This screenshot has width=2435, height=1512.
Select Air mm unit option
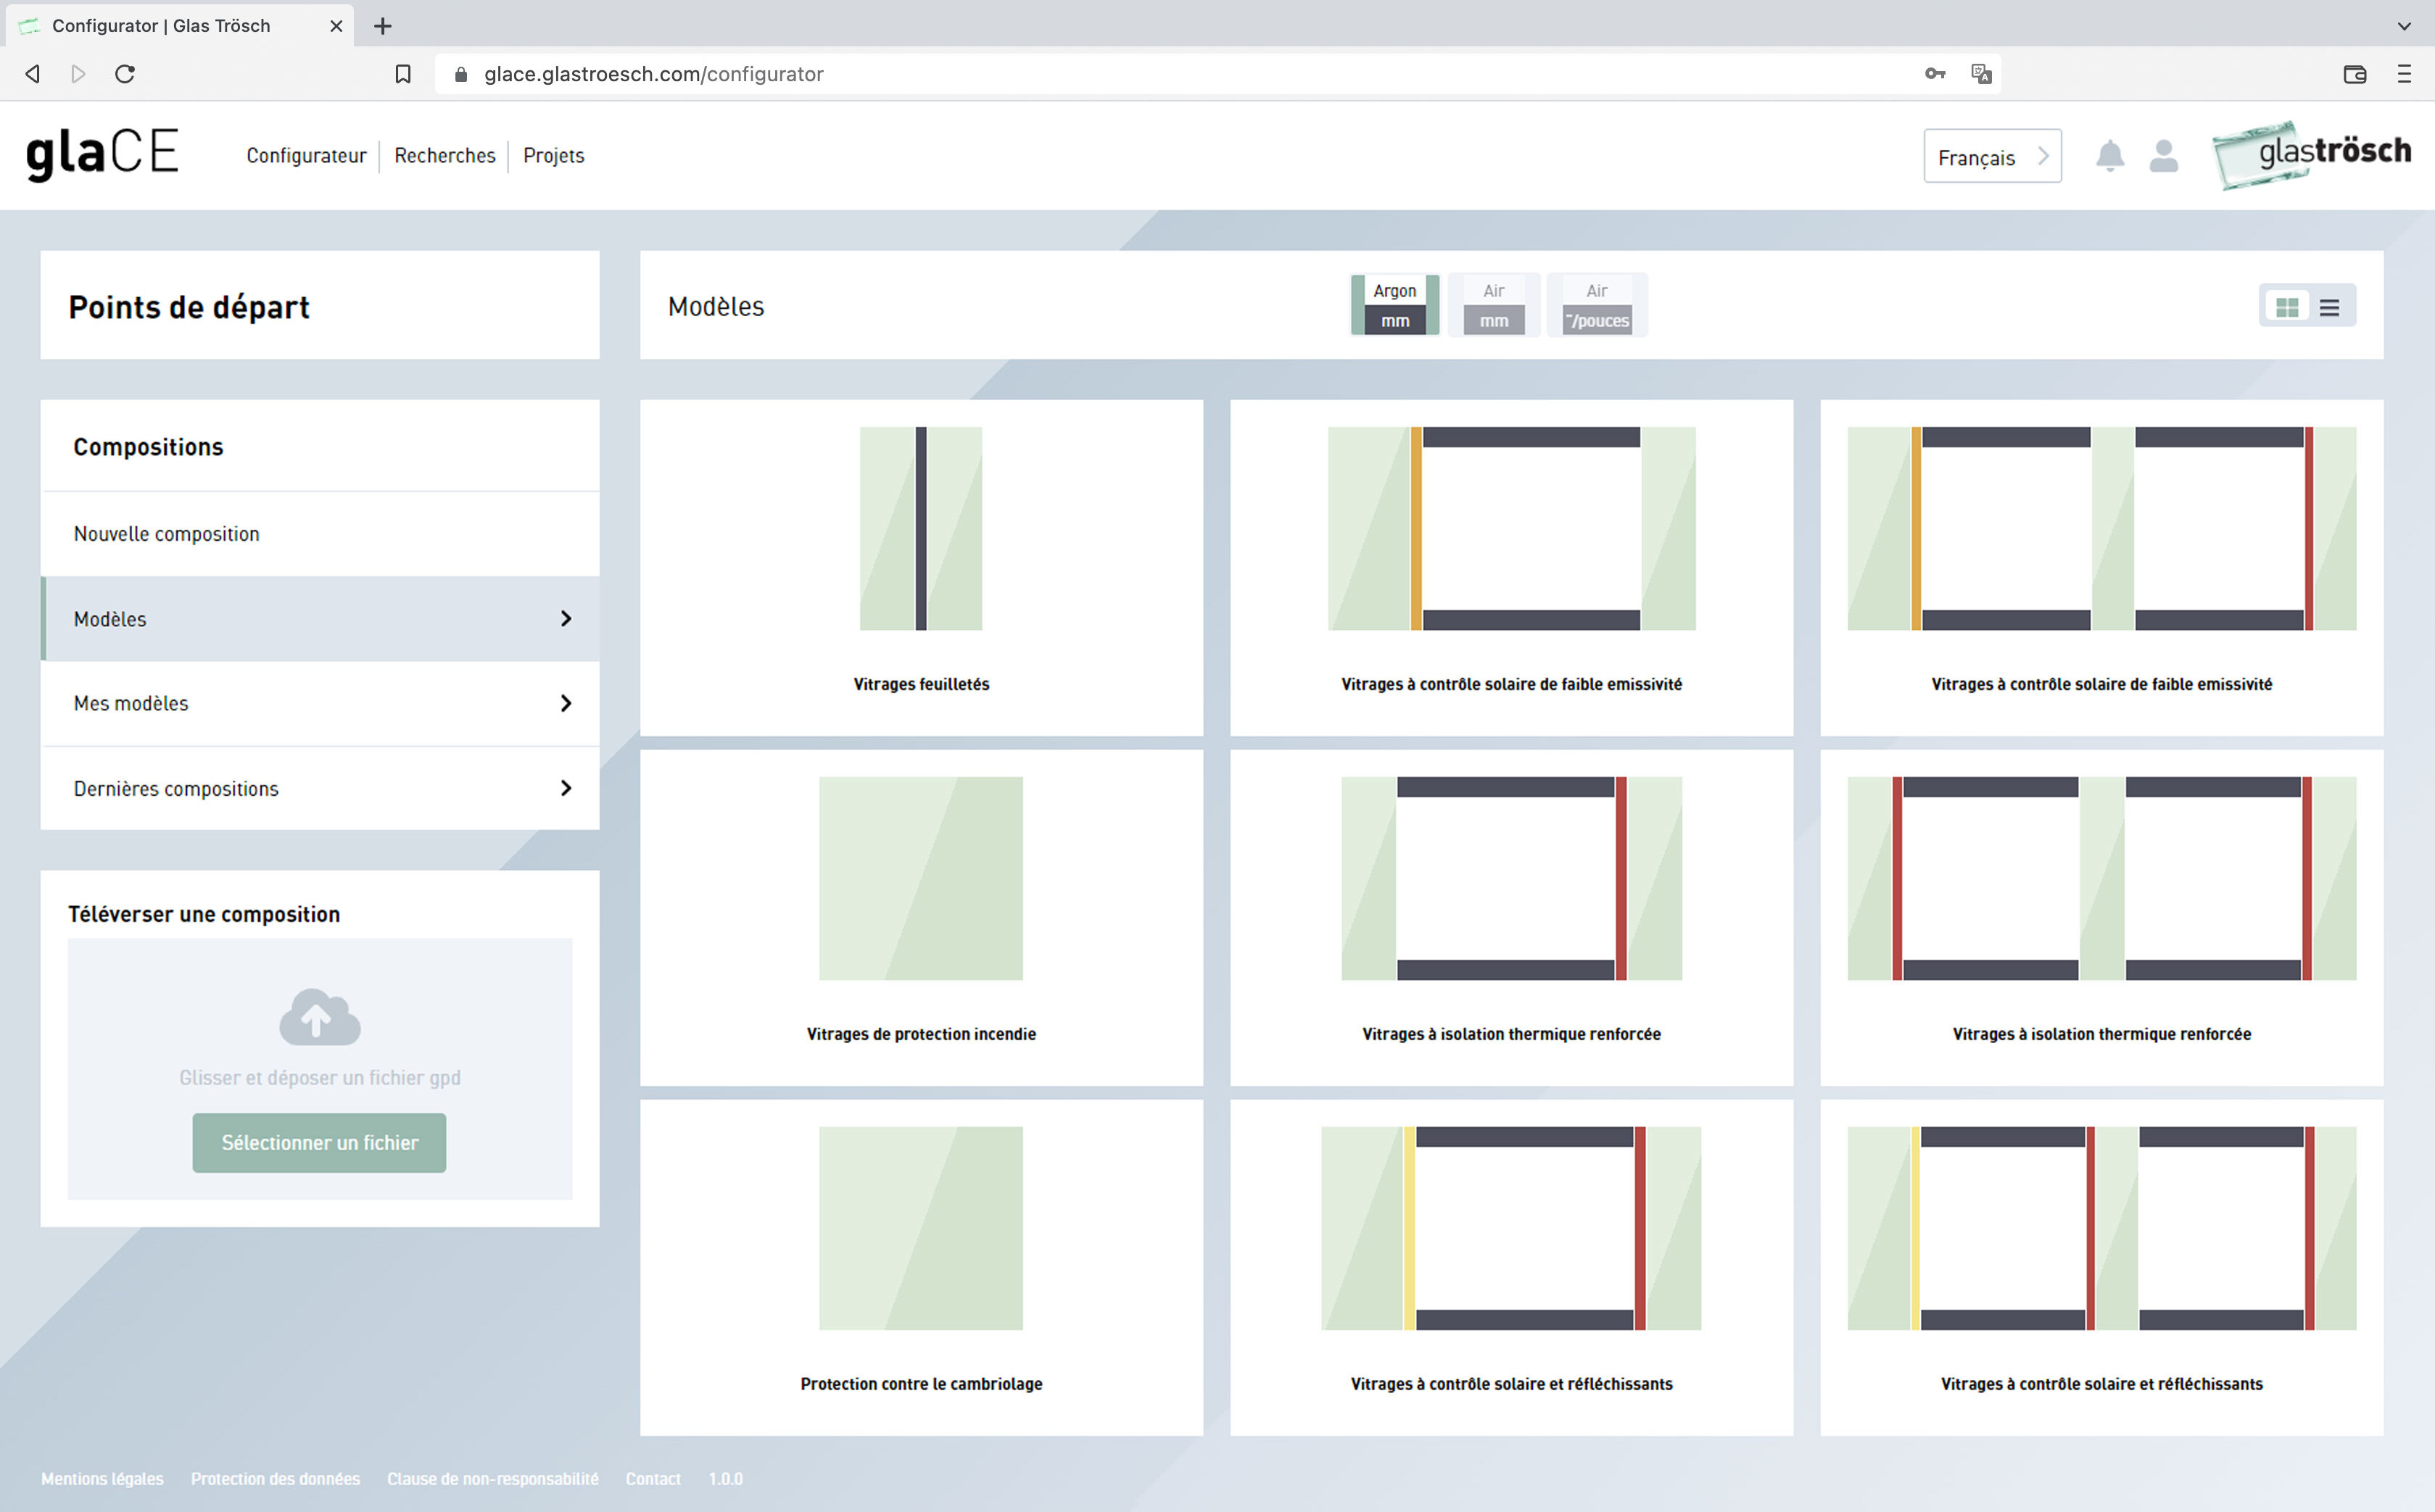pyautogui.click(x=1494, y=305)
